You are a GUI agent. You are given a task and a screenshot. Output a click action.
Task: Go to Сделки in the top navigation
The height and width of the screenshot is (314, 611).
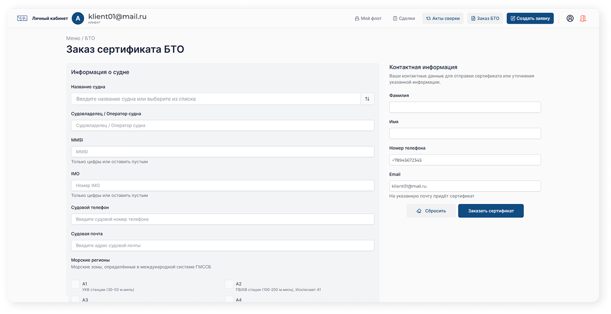click(404, 18)
